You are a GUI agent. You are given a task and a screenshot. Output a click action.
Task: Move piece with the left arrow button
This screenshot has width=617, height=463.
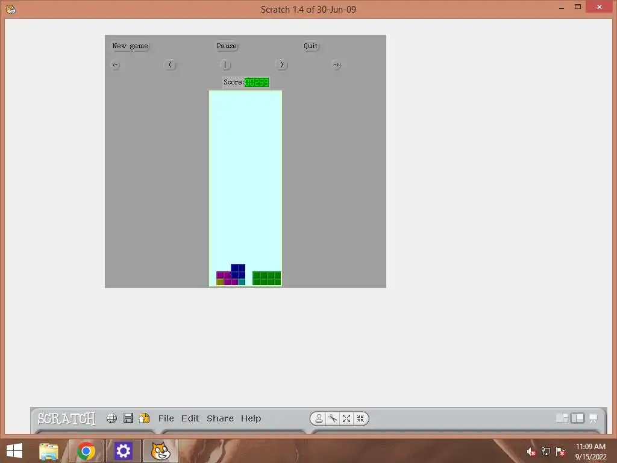[x=115, y=65]
